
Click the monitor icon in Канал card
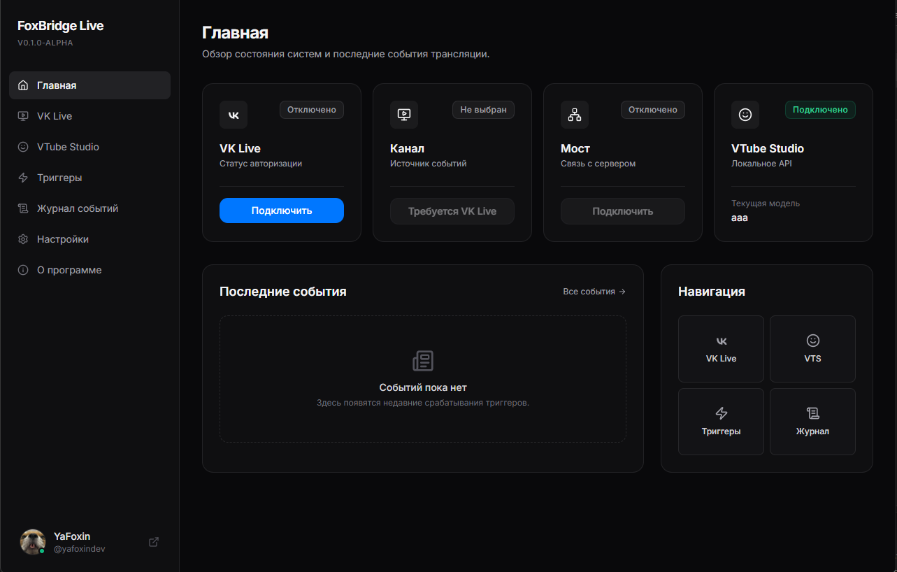point(404,115)
